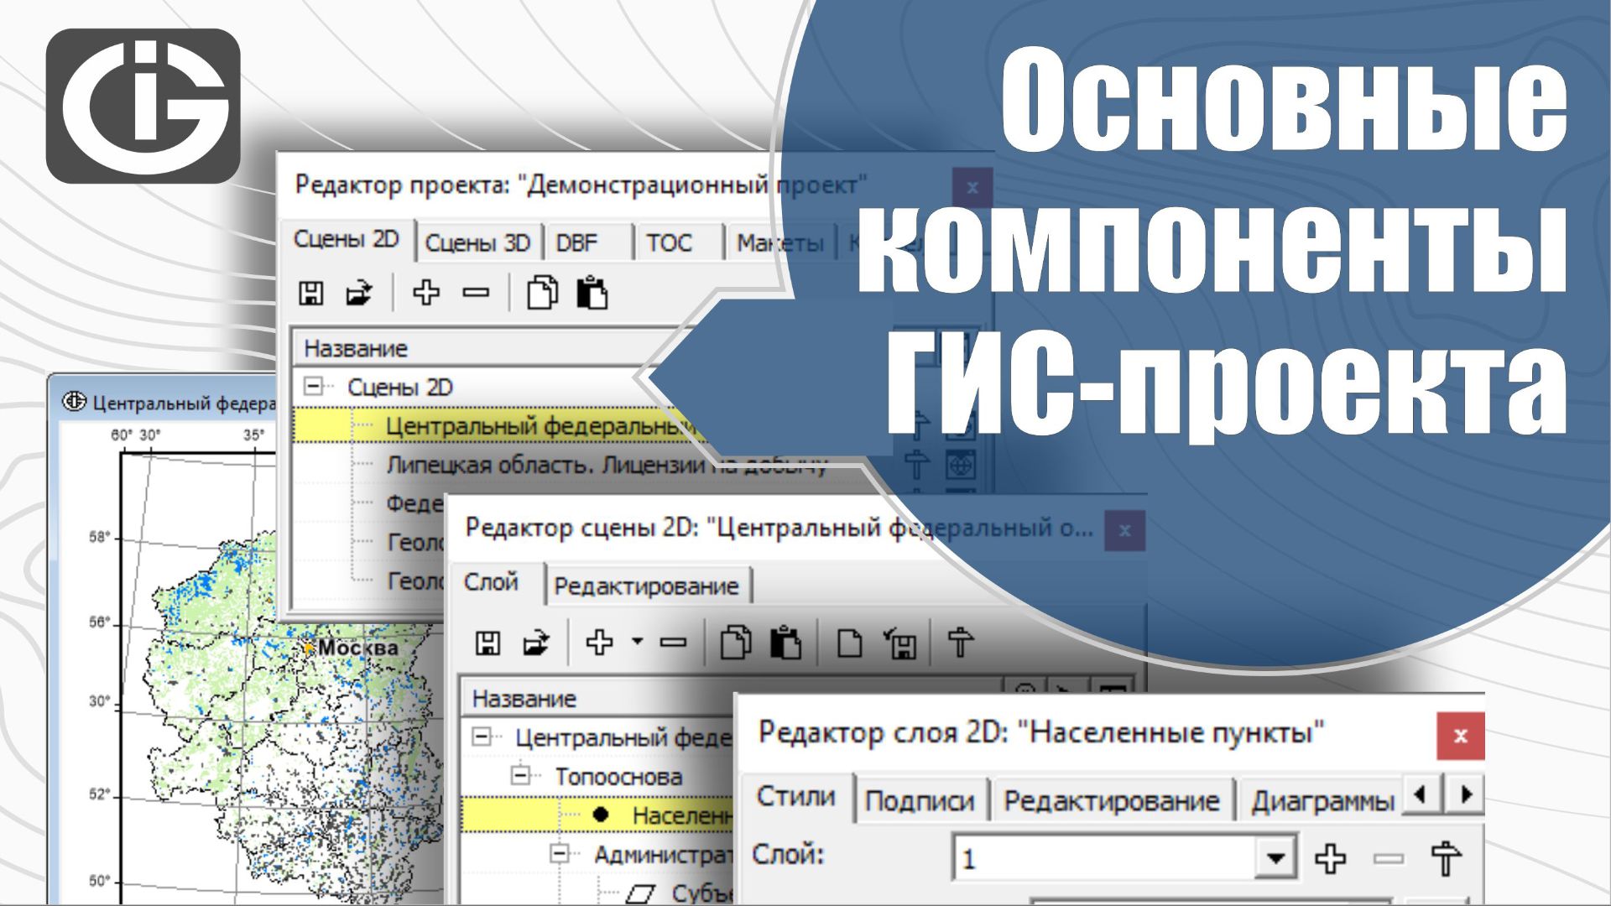Viewport: 1611px width, 906px height.
Task: Open Диаграммы tab in layer editor
Action: click(x=1323, y=801)
